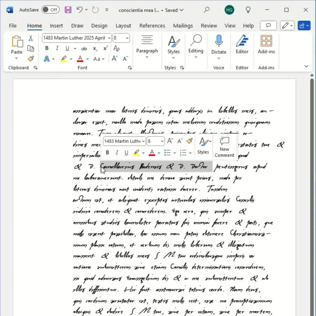Click Format Painter in mini toolbar
Screen dimensions: 316x316
(x=189, y=141)
